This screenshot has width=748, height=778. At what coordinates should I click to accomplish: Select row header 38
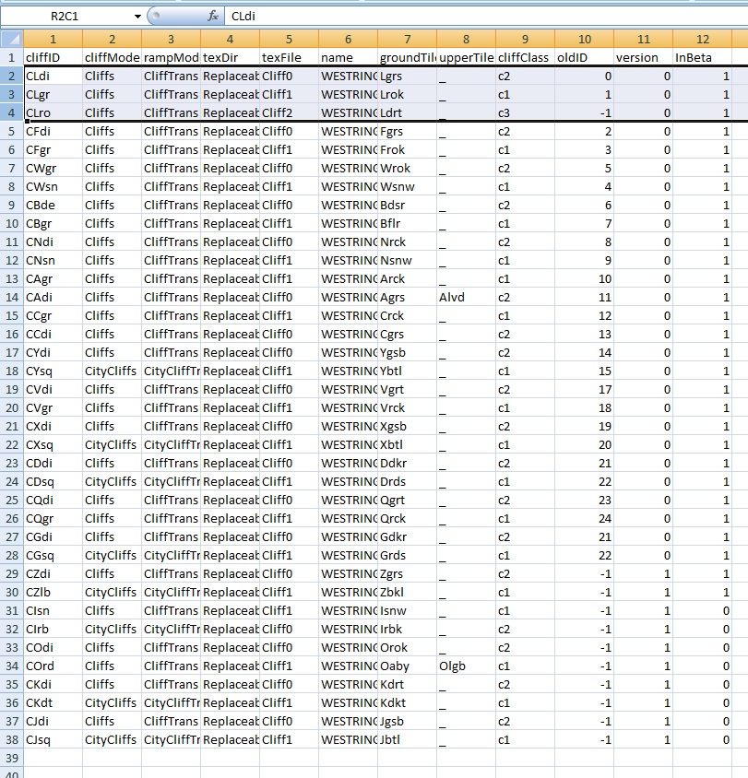click(12, 740)
